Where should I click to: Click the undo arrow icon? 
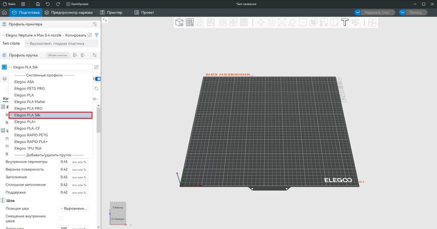point(47,4)
